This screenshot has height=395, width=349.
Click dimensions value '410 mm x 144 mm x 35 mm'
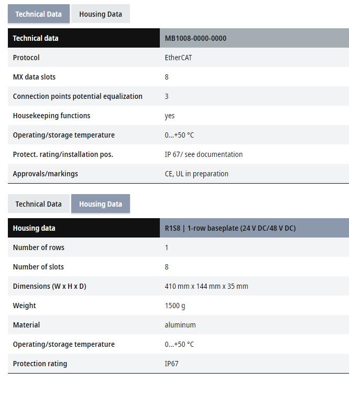point(206,286)
